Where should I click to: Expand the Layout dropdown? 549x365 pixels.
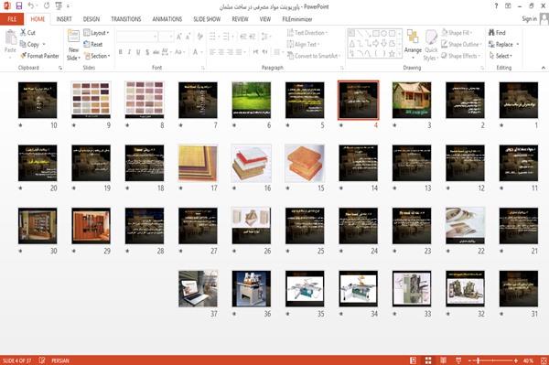[x=96, y=33]
